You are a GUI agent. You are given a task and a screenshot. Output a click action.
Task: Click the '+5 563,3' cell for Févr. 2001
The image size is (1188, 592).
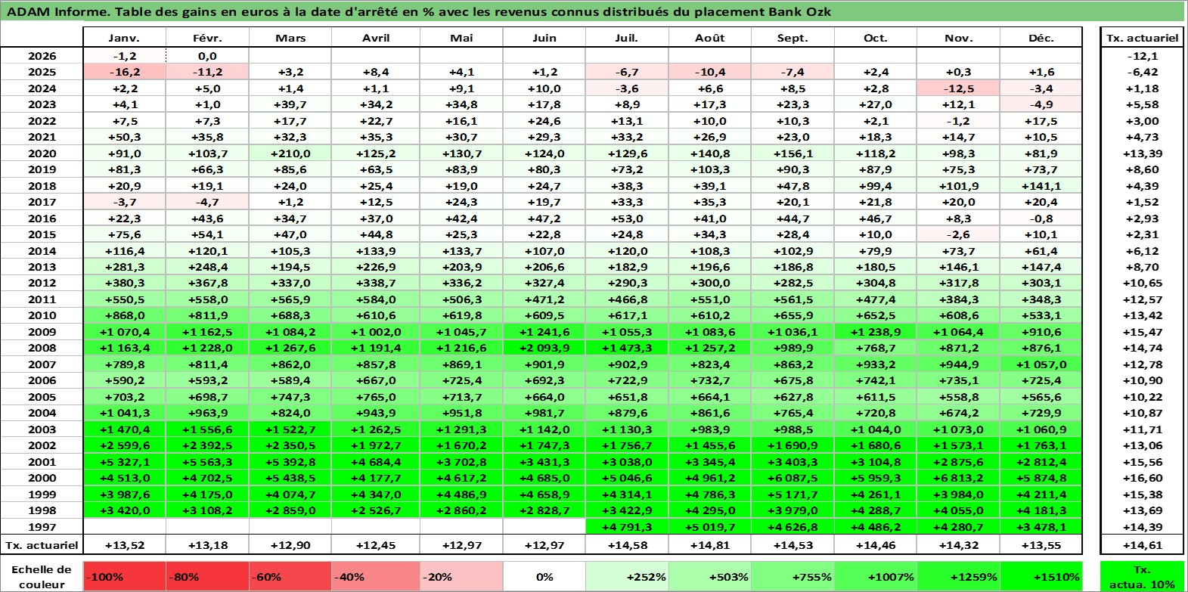pos(207,462)
